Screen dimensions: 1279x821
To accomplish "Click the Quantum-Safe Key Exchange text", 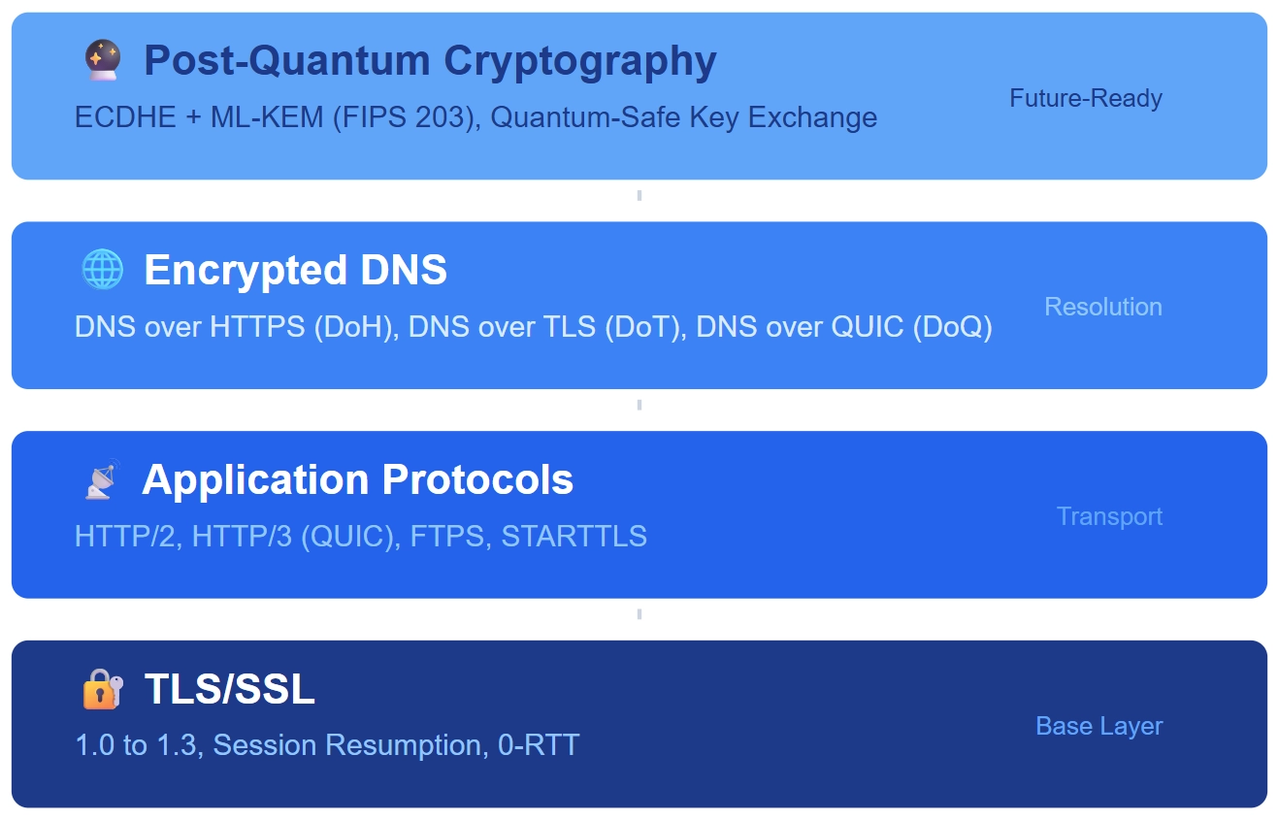I will click(684, 117).
